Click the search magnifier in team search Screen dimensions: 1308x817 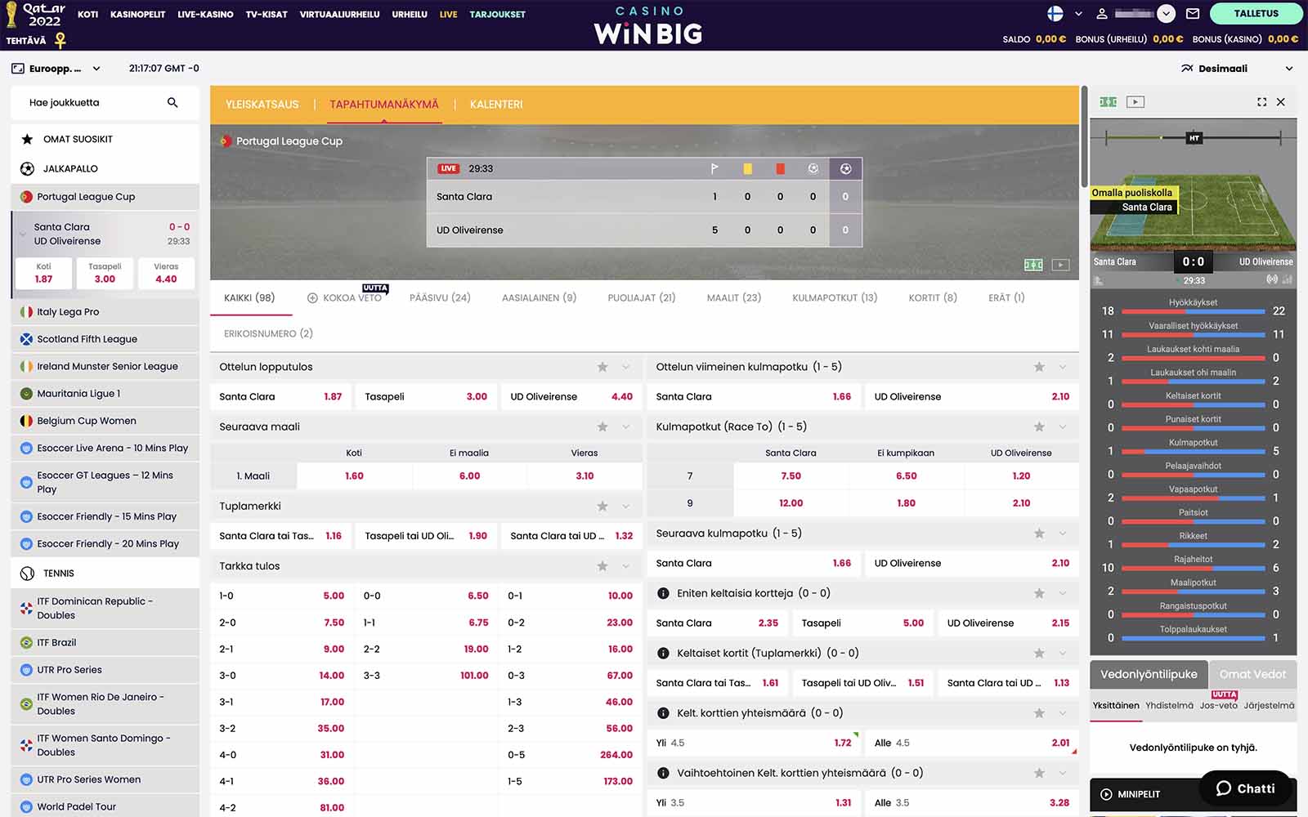pos(172,103)
